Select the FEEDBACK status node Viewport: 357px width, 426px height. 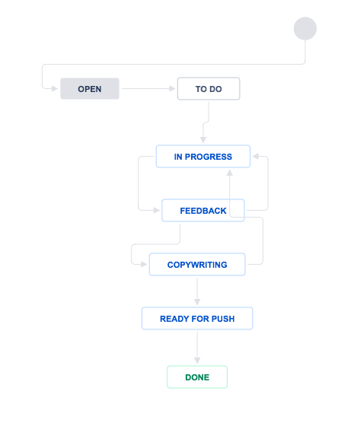203,211
